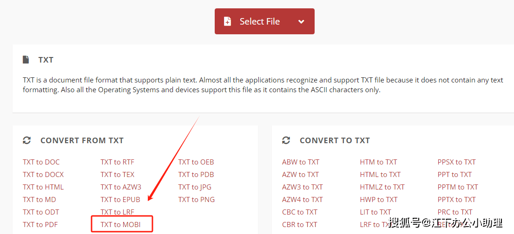The height and width of the screenshot is (234, 514).
Task: Select TXT to AZW3 link
Action: pos(121,187)
